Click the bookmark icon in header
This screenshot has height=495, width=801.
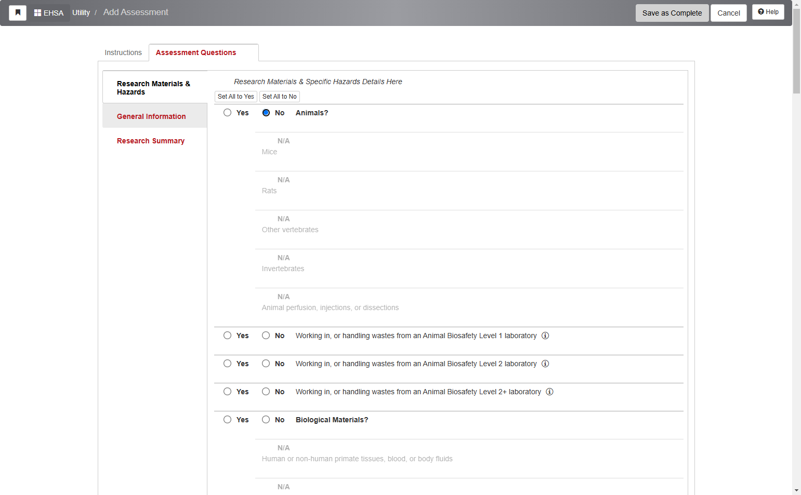pos(18,12)
